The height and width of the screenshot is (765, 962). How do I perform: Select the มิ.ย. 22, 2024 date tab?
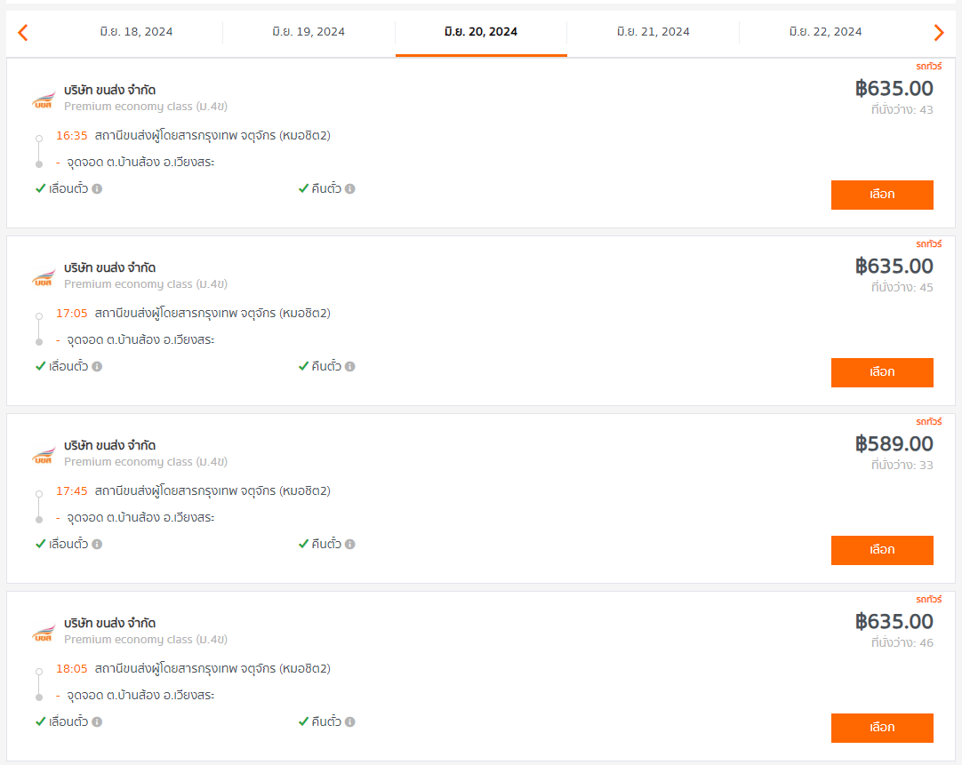click(826, 32)
